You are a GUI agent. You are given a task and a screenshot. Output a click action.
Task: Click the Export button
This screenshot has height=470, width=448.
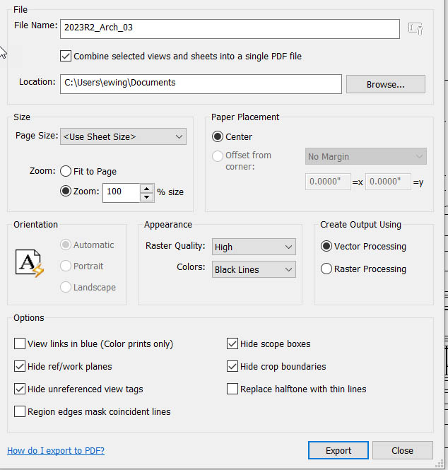[338, 450]
